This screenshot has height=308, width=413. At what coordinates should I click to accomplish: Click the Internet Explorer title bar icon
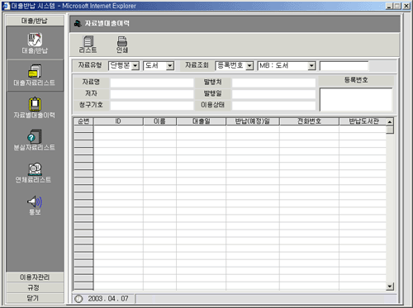(6, 6)
